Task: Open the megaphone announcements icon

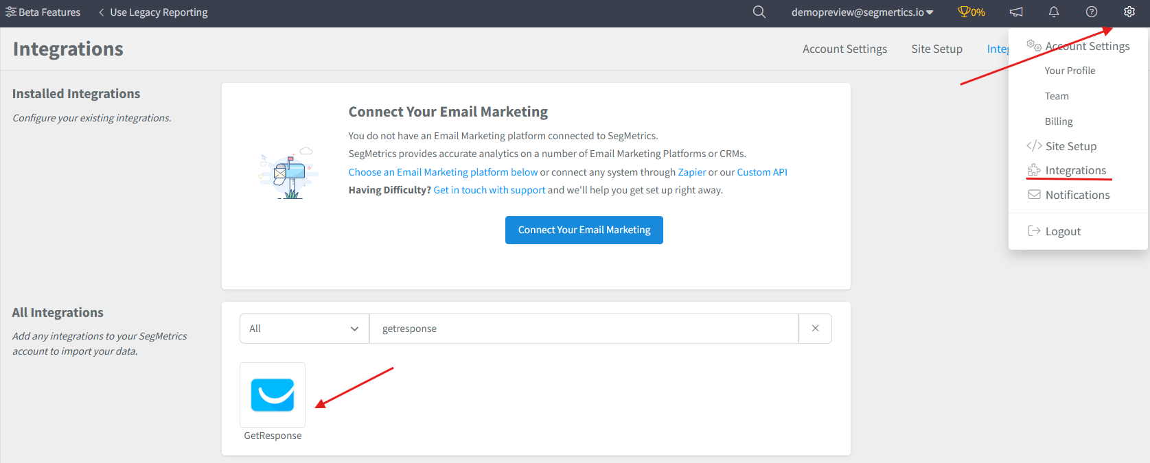Action: tap(1016, 12)
